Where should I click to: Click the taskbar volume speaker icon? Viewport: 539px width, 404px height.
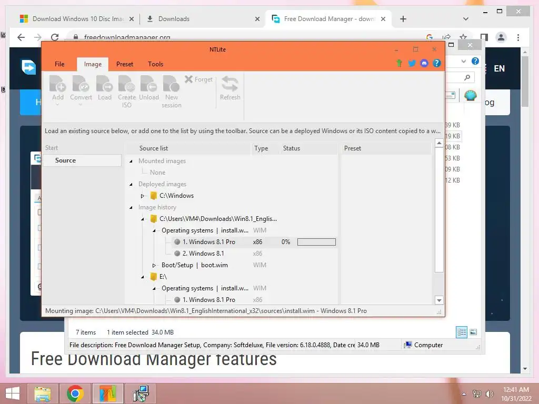pos(490,394)
